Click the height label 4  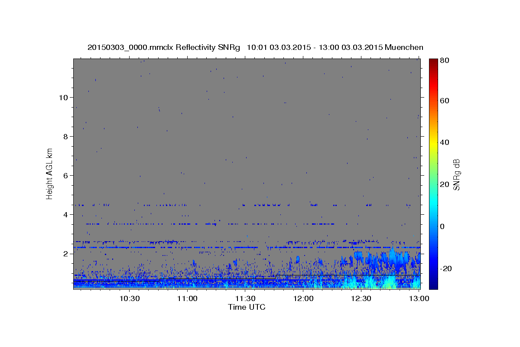(x=65, y=214)
